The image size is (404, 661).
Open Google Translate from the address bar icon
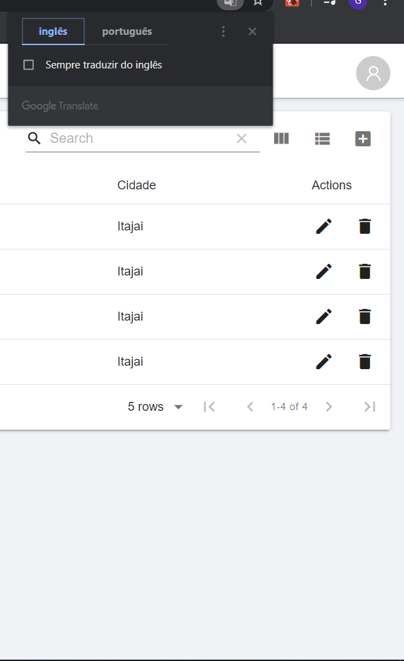[230, 3]
